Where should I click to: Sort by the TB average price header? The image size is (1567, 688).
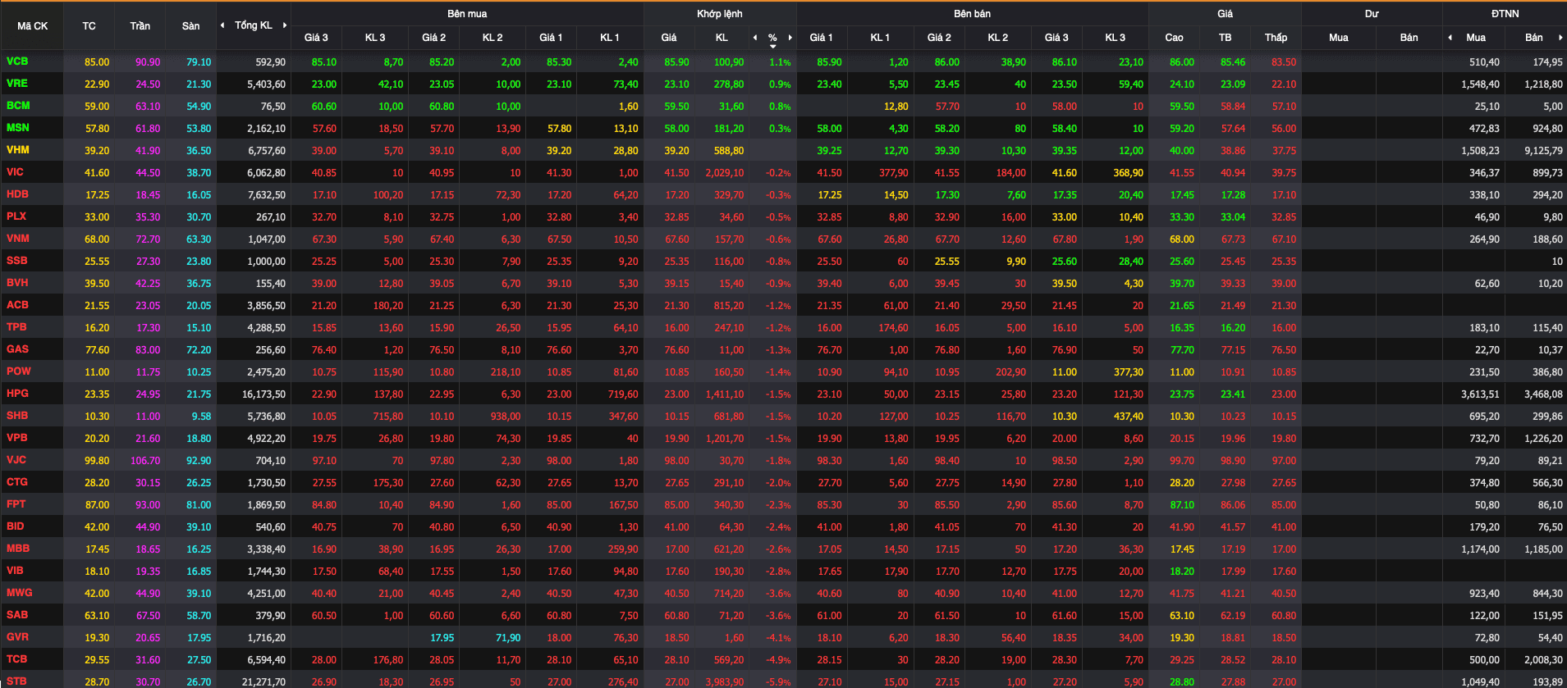point(1225,38)
